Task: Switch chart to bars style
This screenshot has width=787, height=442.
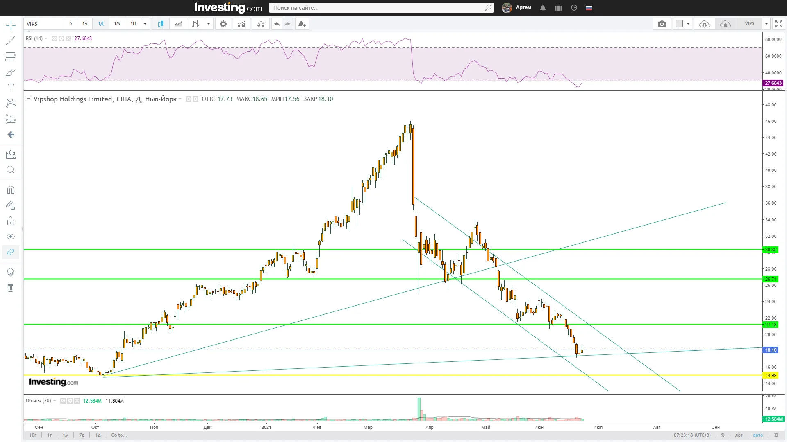Action: pos(196,24)
